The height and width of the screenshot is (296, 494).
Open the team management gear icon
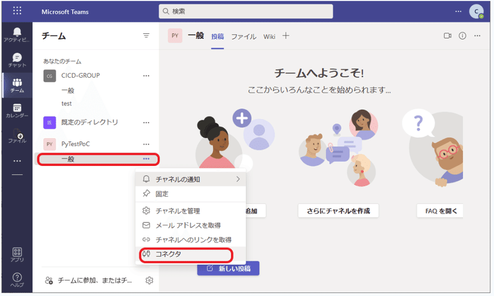coord(149,280)
